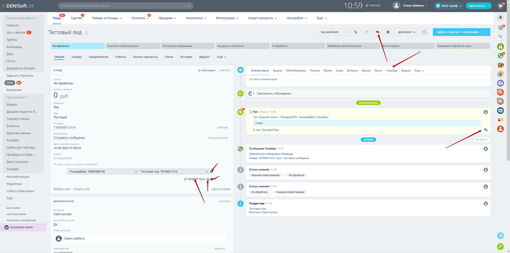Click the phone call icon in lead toolbar
Image resolution: width=510 pixels, height=253 pixels.
(356, 32)
